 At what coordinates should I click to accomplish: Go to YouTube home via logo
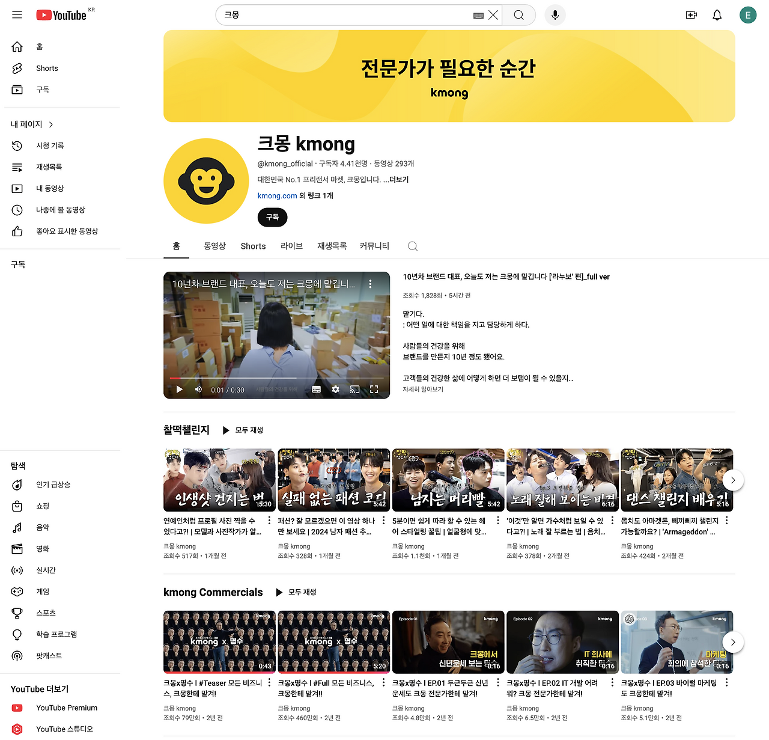click(x=61, y=15)
